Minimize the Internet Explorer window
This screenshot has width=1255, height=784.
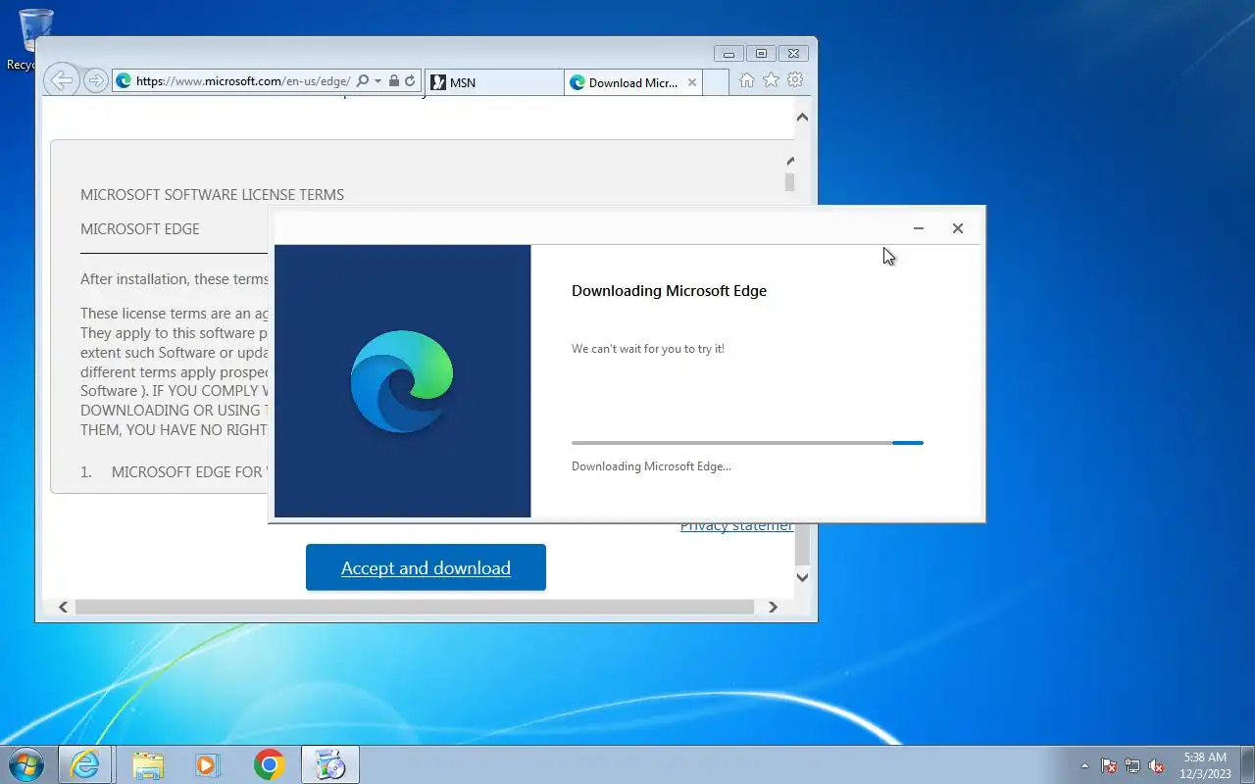[728, 53]
